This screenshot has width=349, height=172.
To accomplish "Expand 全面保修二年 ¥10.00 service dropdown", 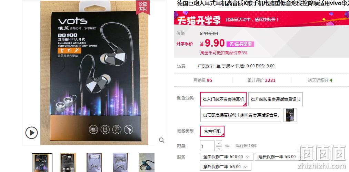I will click(227, 156).
